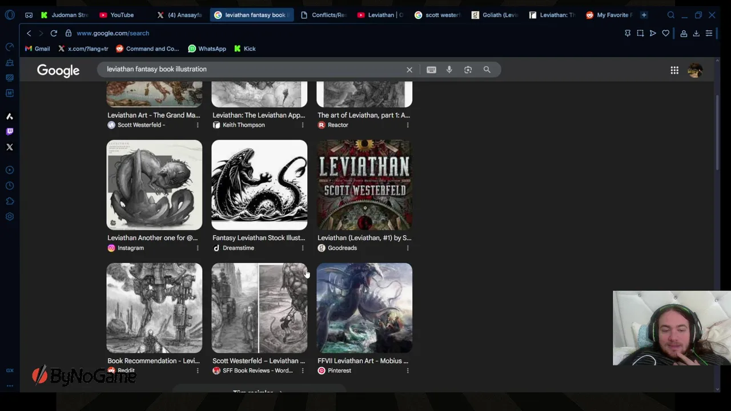Open the Player icon in sidebar

click(10, 170)
